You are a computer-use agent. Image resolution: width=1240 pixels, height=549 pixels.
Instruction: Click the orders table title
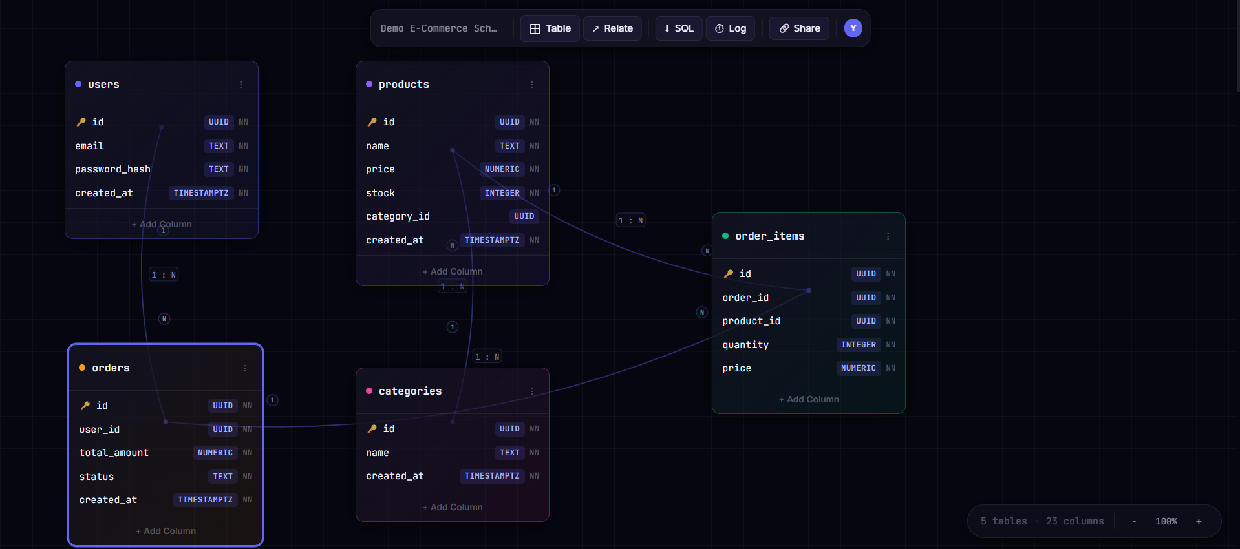click(111, 368)
